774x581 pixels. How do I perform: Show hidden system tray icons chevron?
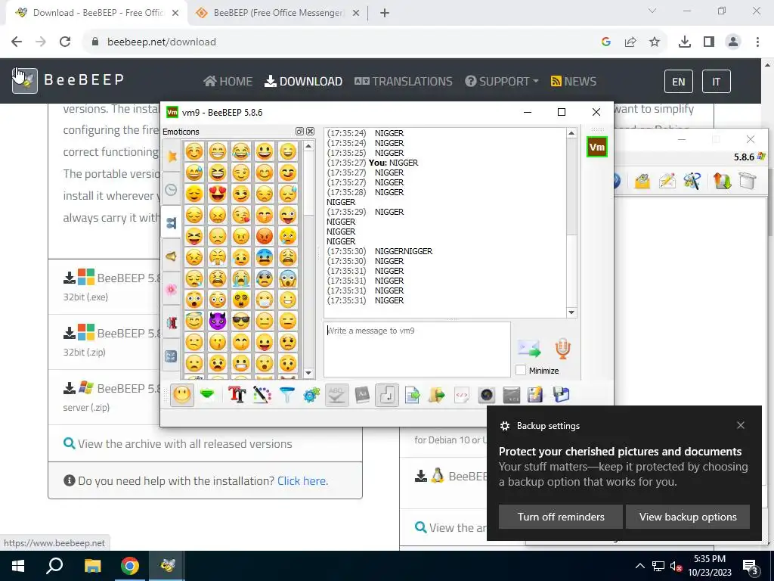(x=639, y=566)
